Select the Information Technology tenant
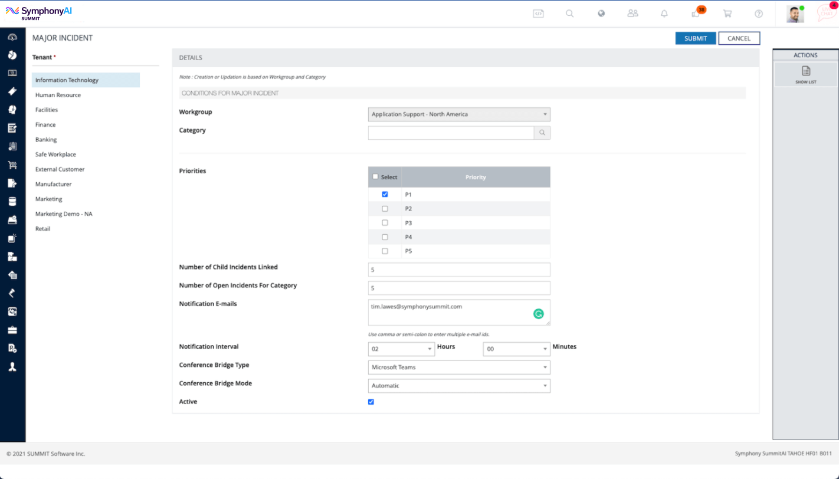 pos(86,80)
